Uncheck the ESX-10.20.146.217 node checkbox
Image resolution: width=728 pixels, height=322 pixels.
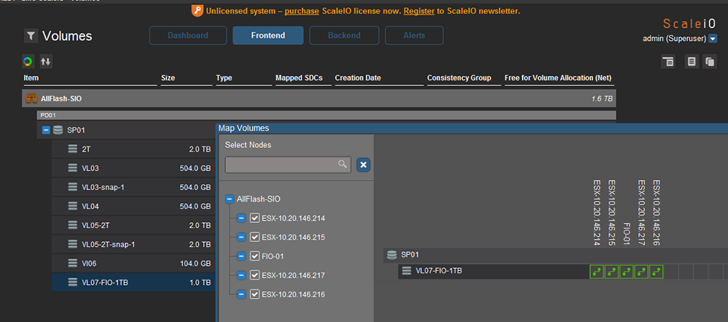[x=254, y=275]
